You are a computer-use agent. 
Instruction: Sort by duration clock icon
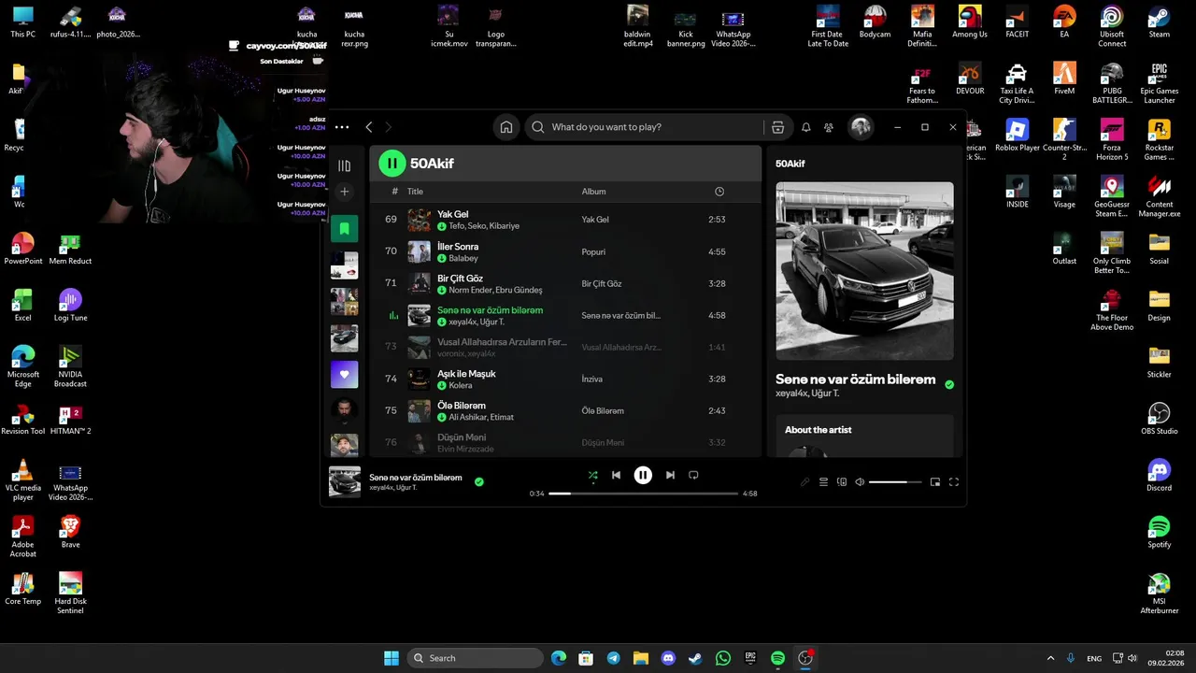point(719,192)
